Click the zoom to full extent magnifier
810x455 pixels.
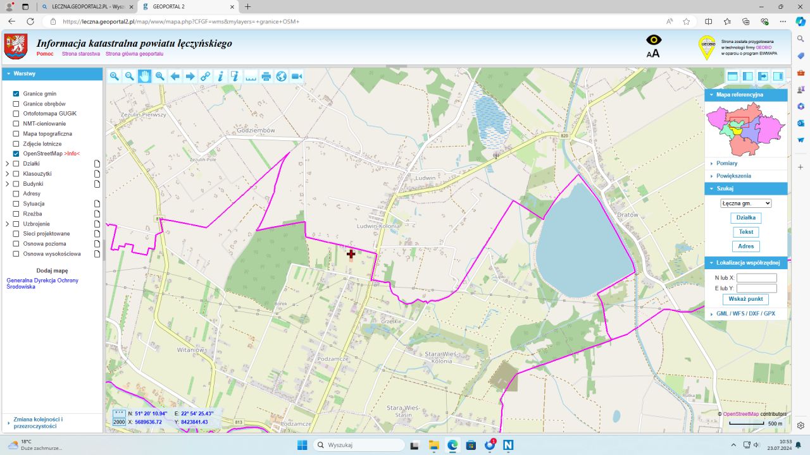160,76
